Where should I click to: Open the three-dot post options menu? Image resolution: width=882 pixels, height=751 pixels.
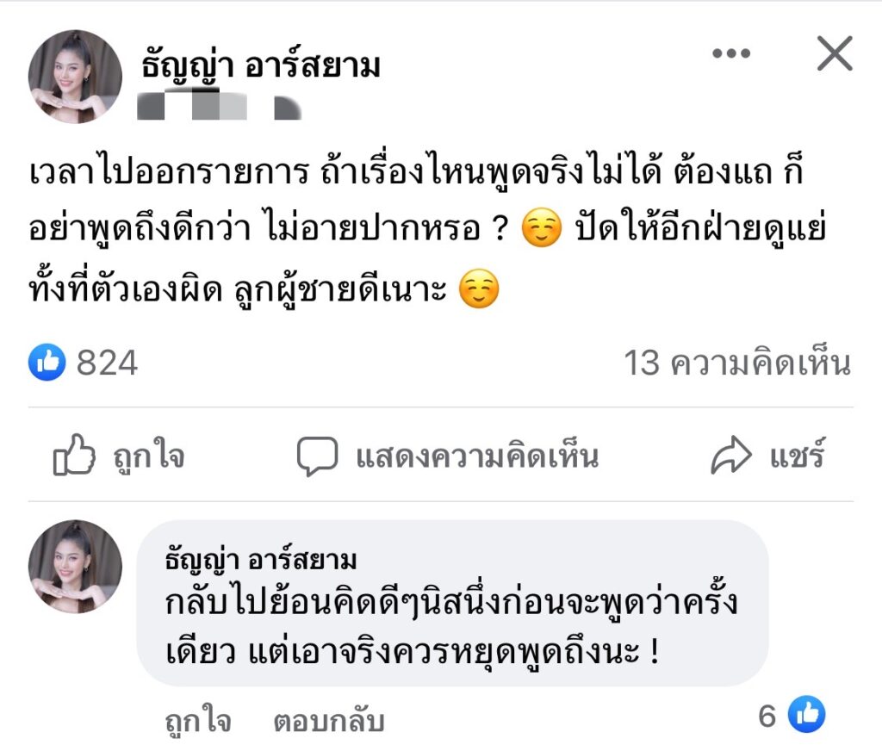(731, 54)
